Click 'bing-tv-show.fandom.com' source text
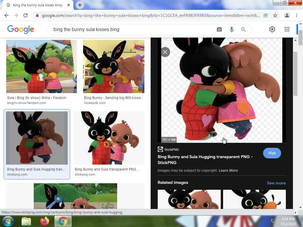 (26, 103)
